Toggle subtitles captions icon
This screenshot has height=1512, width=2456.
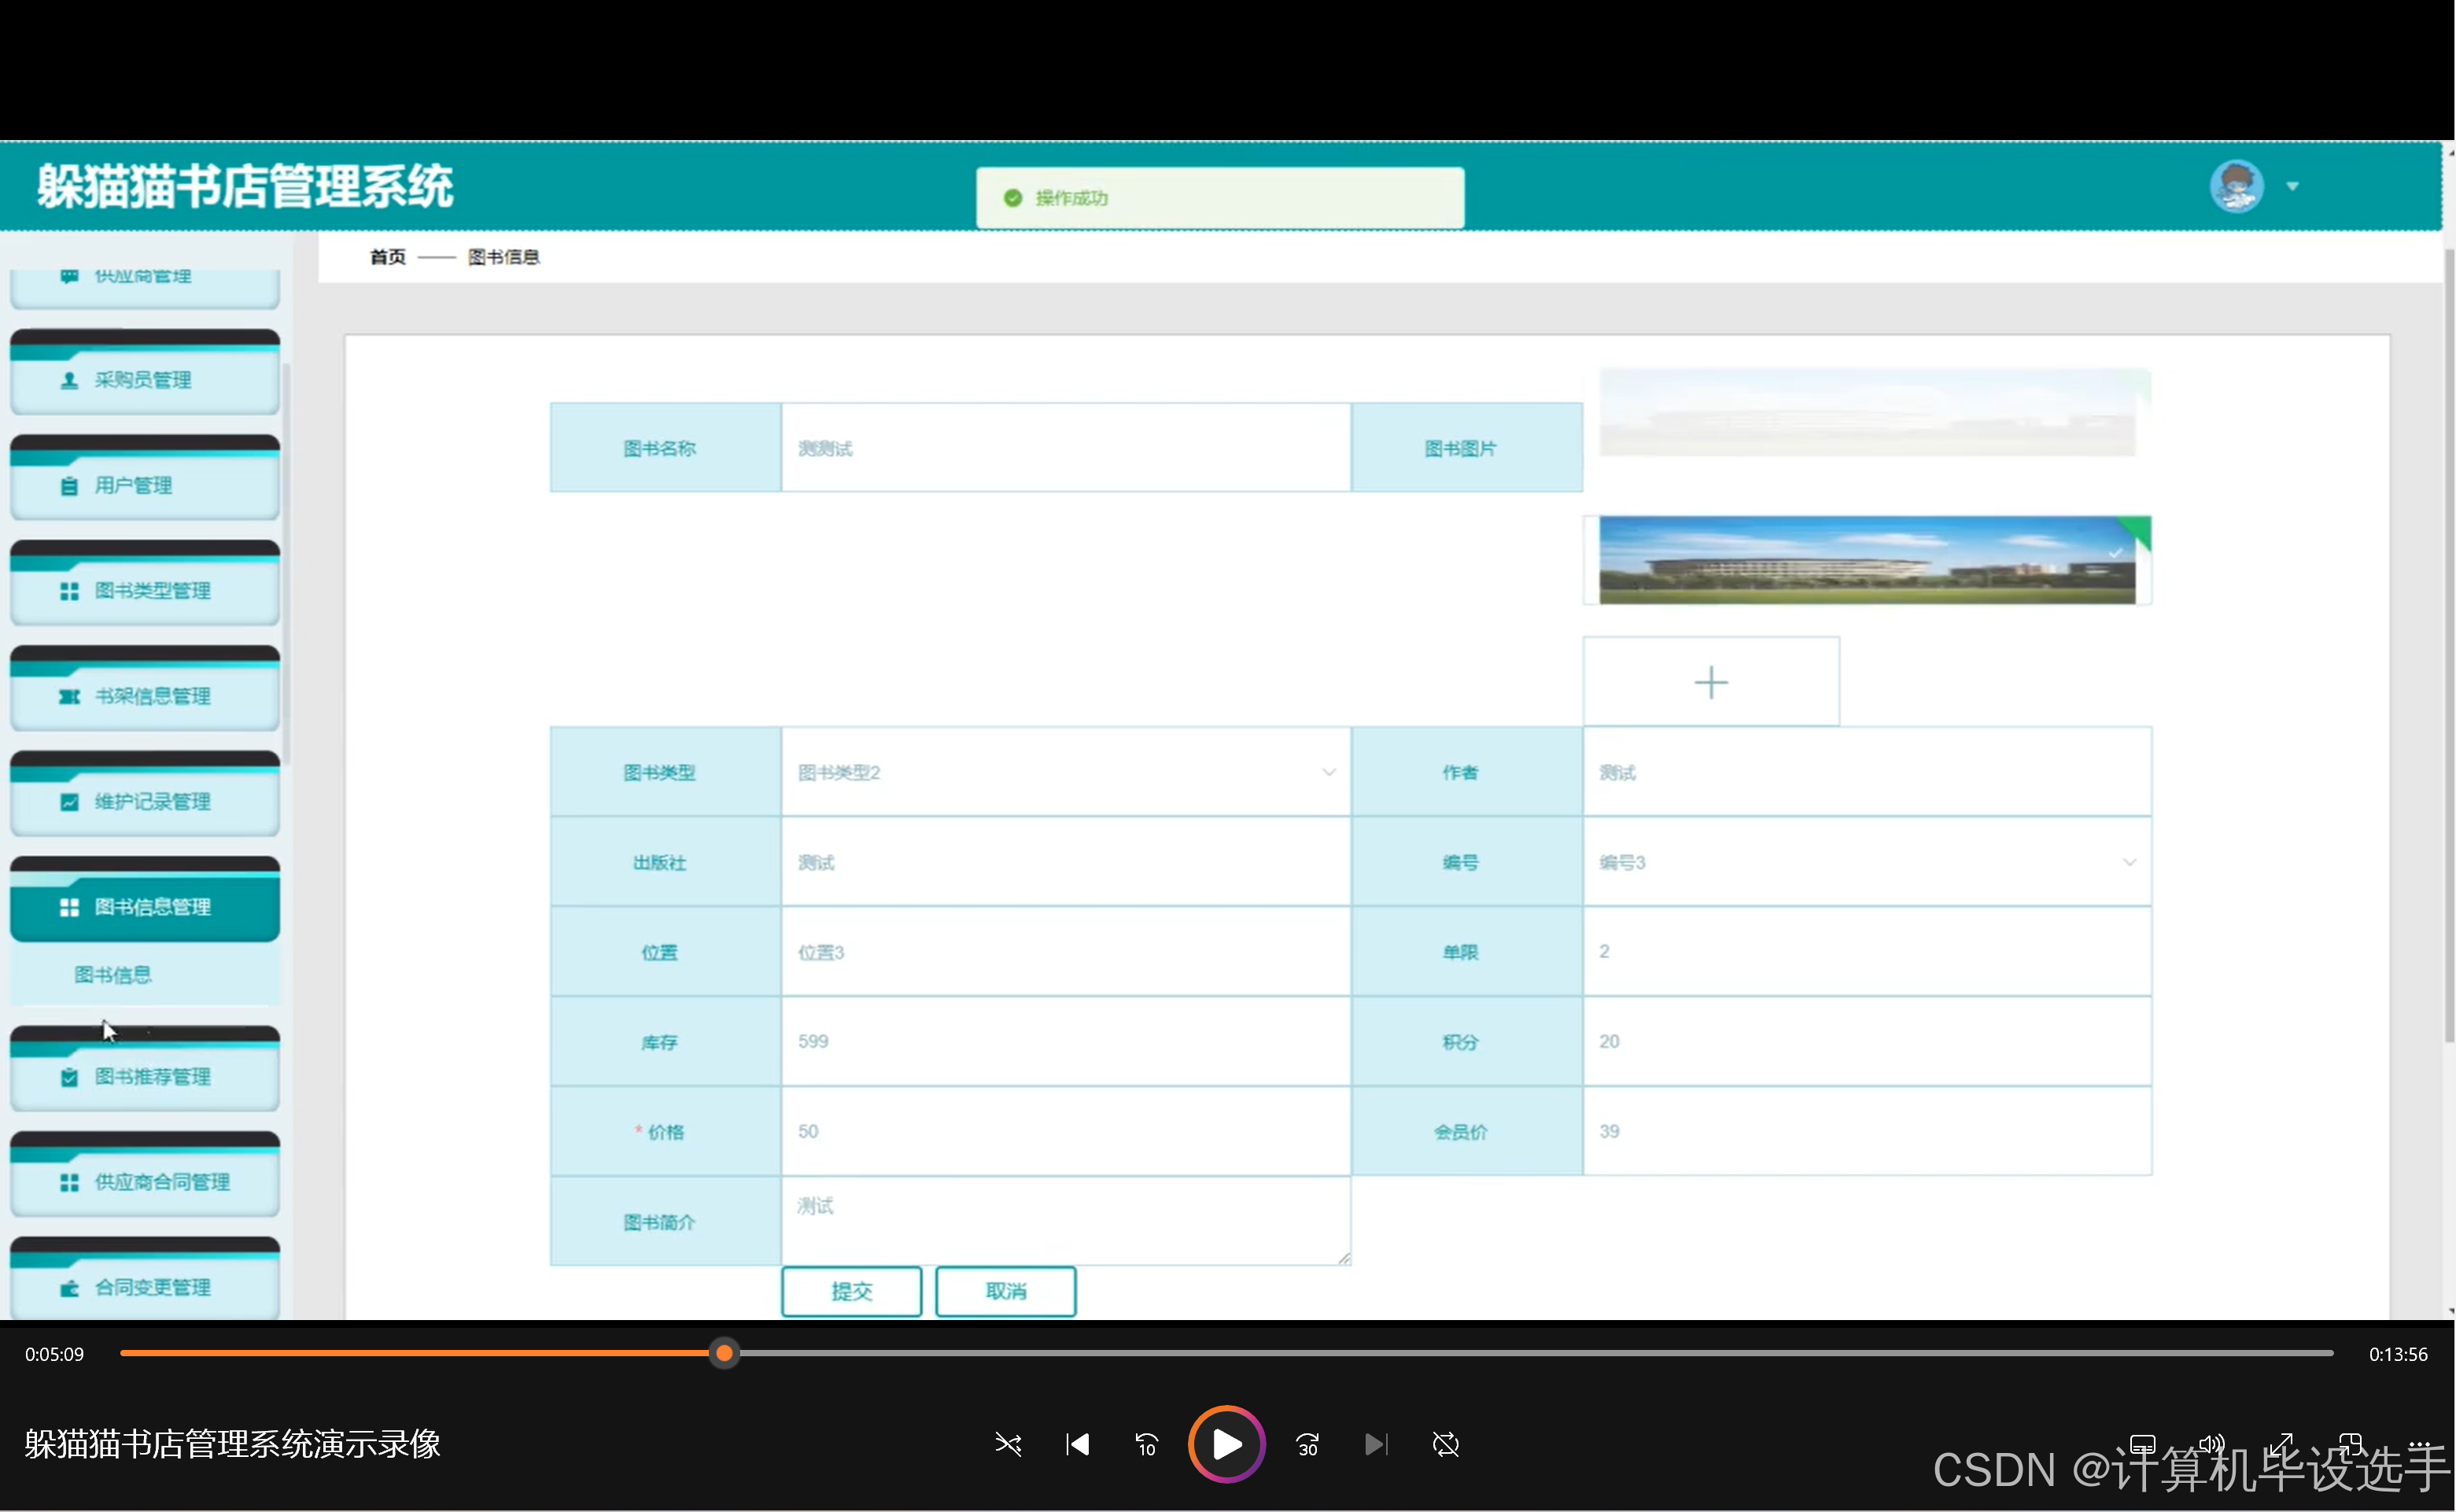(x=2141, y=1444)
